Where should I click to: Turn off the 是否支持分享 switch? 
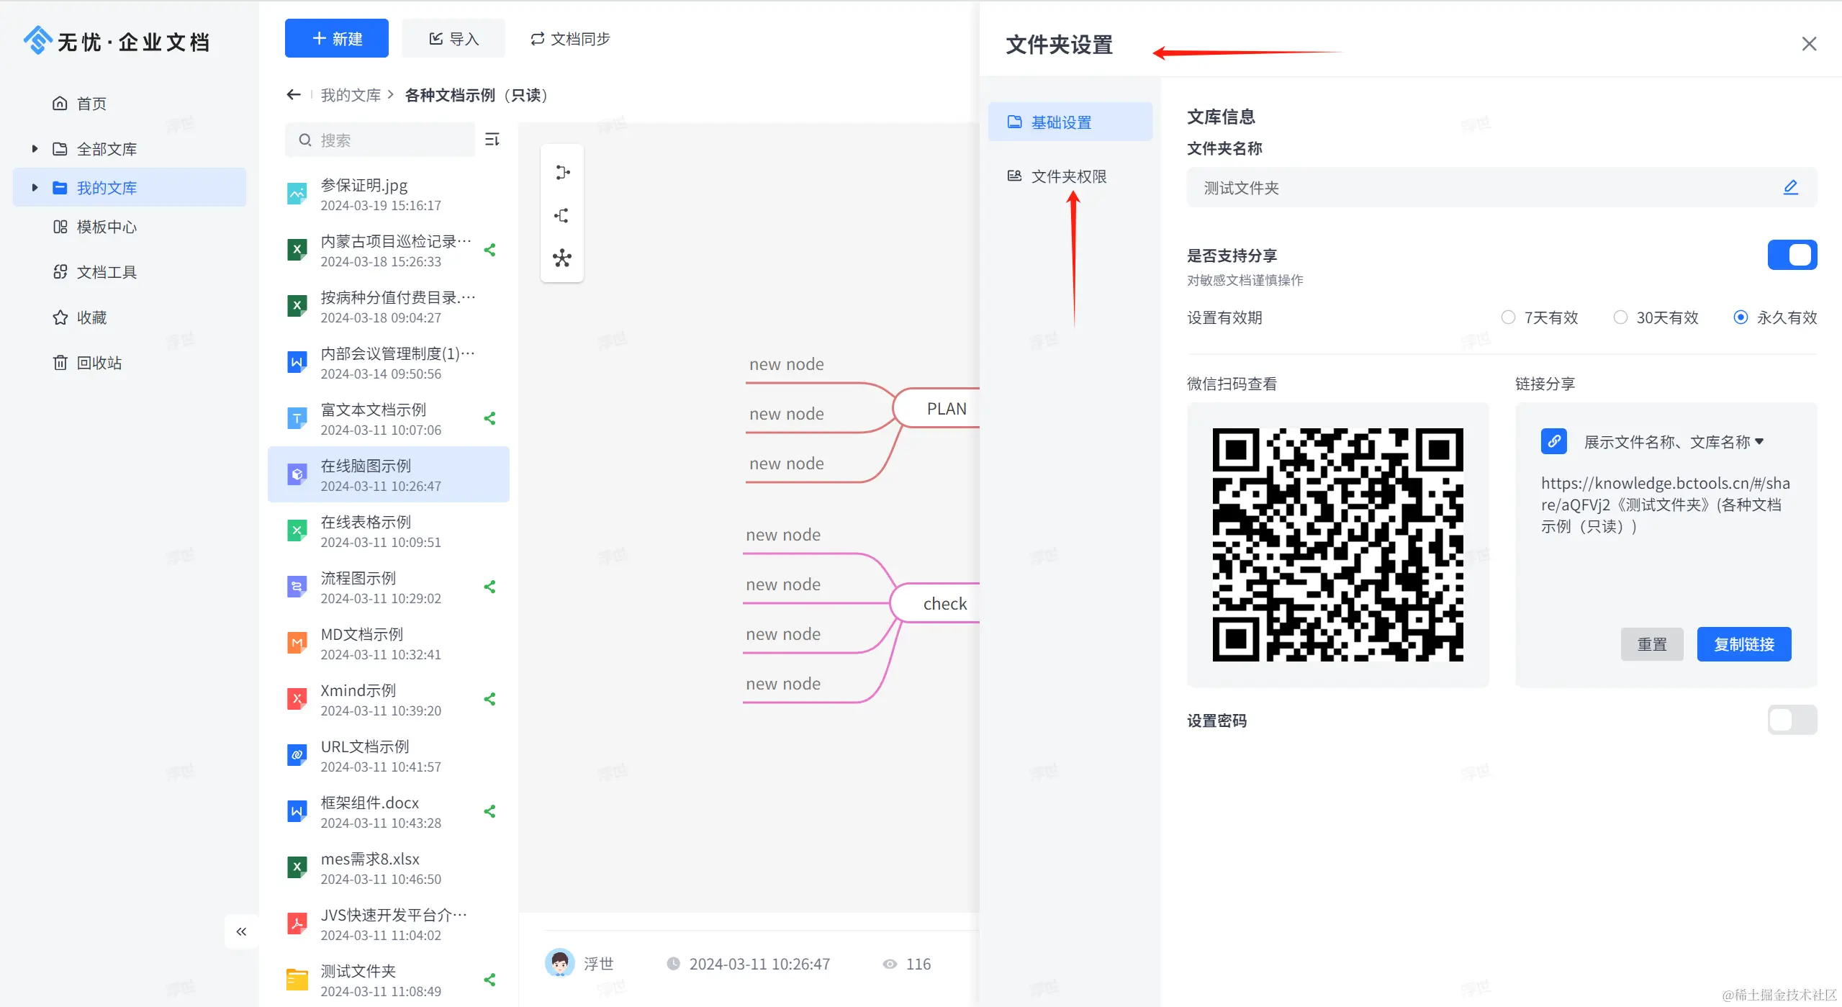tap(1792, 255)
